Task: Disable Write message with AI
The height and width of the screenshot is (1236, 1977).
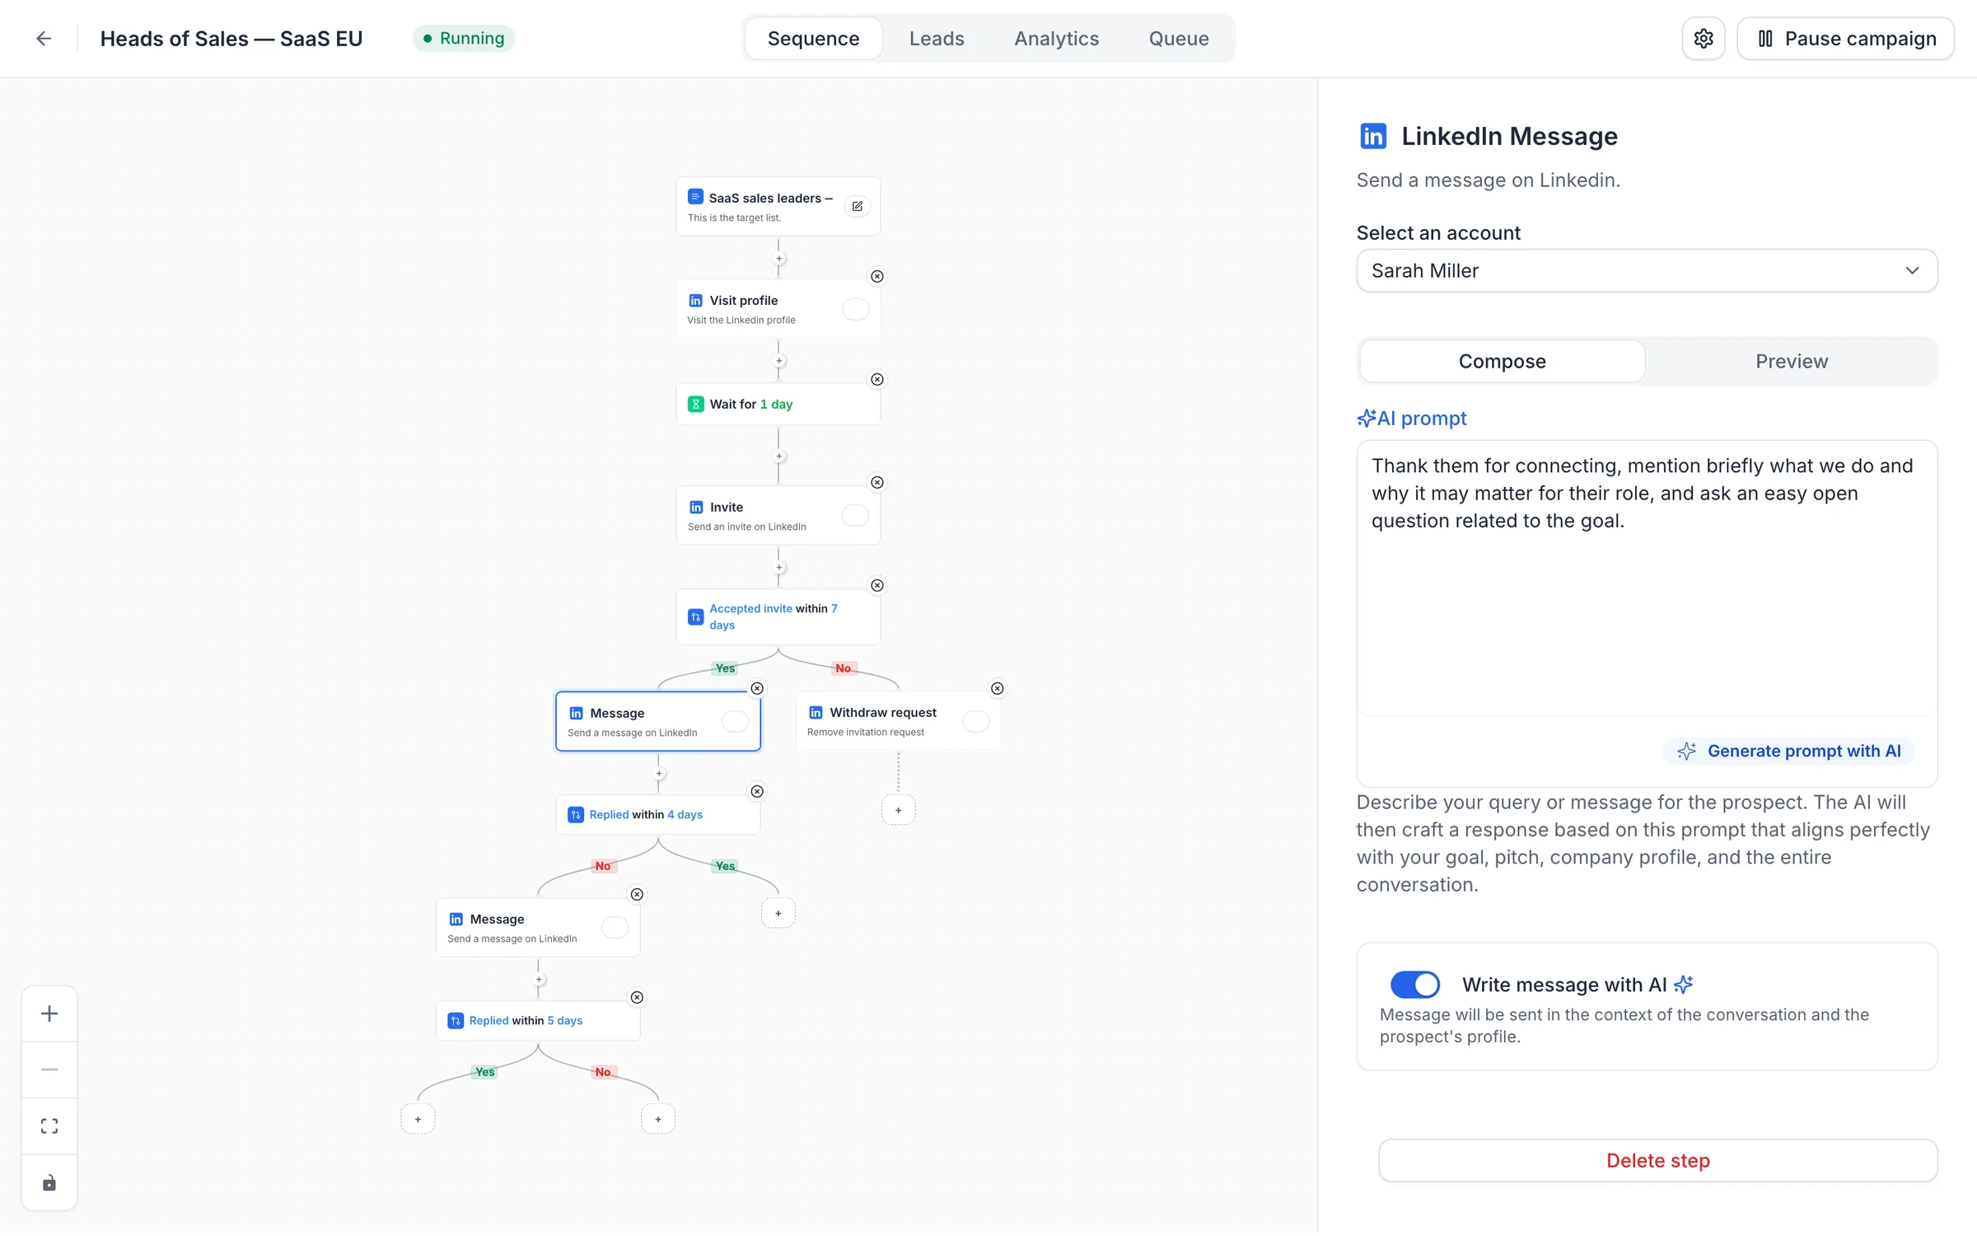Action: 1415,985
